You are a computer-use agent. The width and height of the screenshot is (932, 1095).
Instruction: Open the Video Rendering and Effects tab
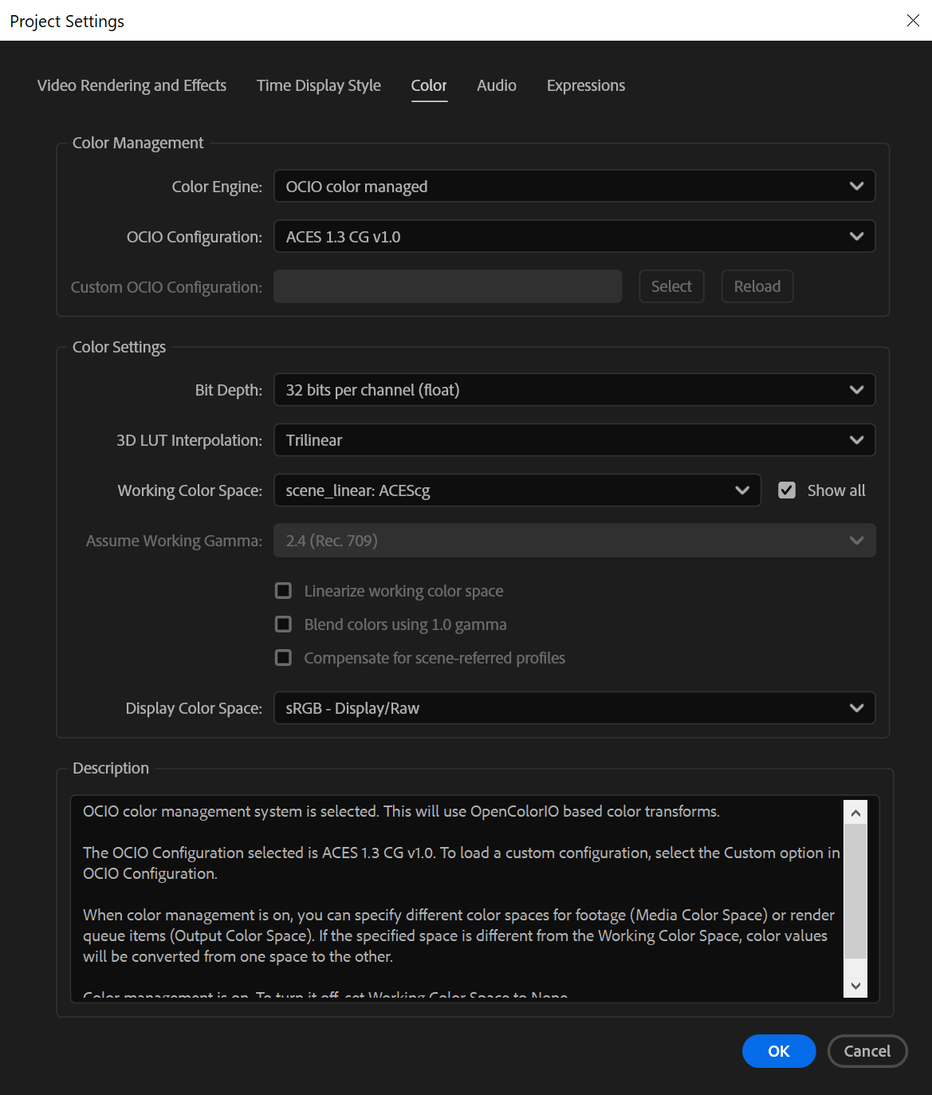(131, 85)
